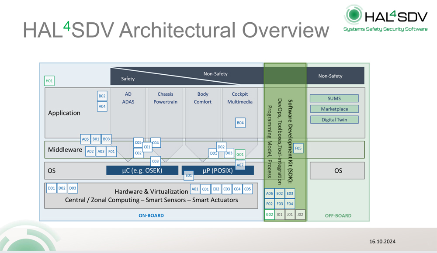Click the C02 tag in the Middleware layer
Screen dimensions: 437x253
click(138, 153)
